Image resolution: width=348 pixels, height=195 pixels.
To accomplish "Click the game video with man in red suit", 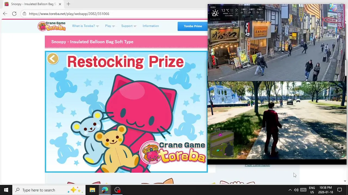I will pyautogui.click(x=277, y=120).
